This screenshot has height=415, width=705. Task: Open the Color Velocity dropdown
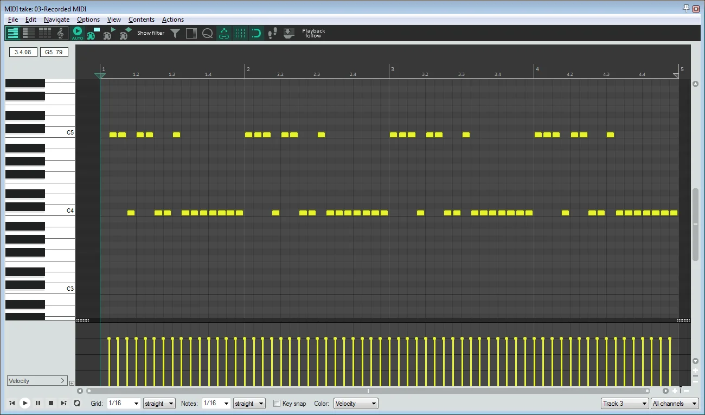[356, 404]
